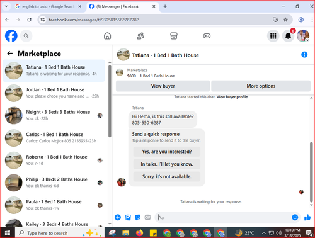
Task: Open Sticky Notes from the taskbar
Action: [153, 233]
